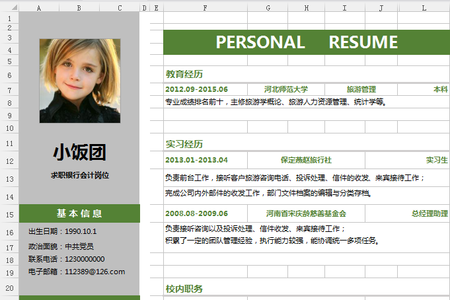Select the green 基本信息 header bar
450x300 pixels.
coord(80,213)
